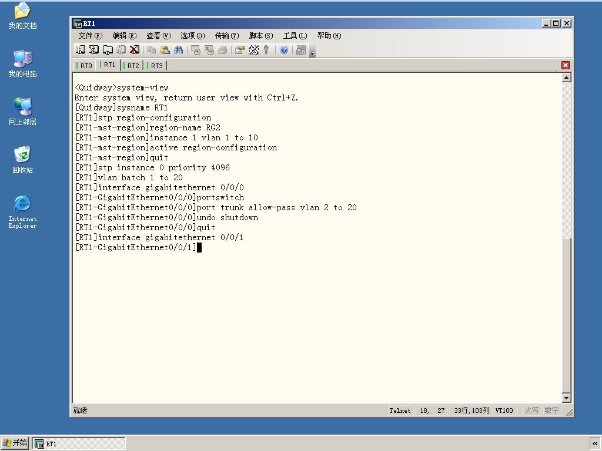The height and width of the screenshot is (451, 602).
Task: Click the Paste clipboard icon
Action: pos(165,50)
